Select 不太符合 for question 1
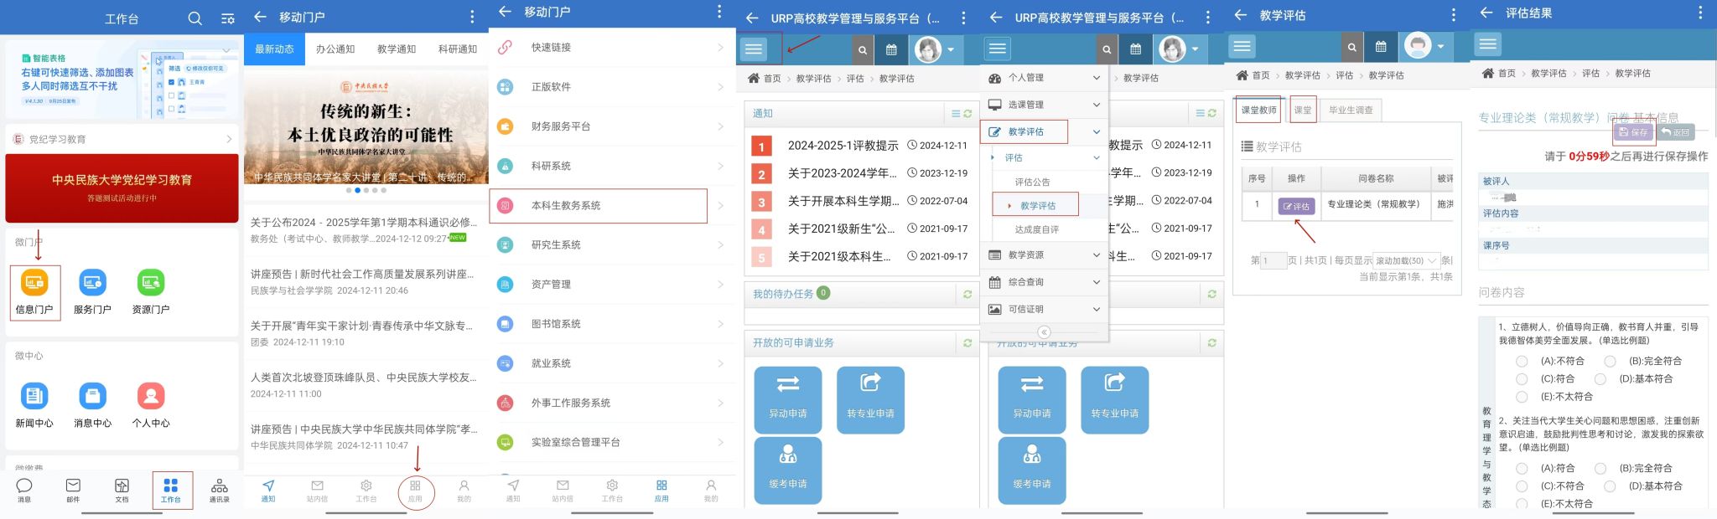1717x519 pixels. [x=1522, y=397]
